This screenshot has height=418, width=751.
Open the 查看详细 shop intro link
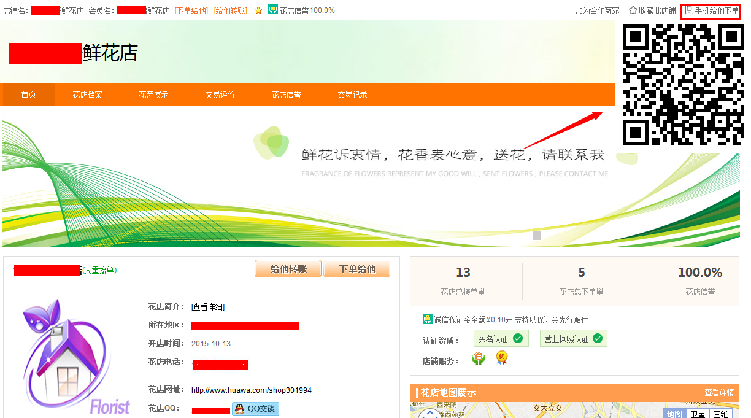coord(208,307)
